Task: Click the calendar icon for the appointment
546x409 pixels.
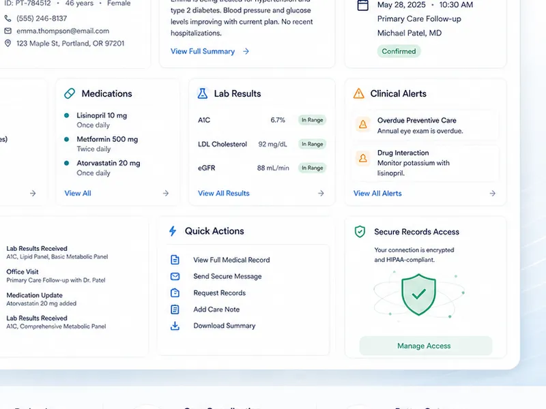Action: (x=363, y=5)
